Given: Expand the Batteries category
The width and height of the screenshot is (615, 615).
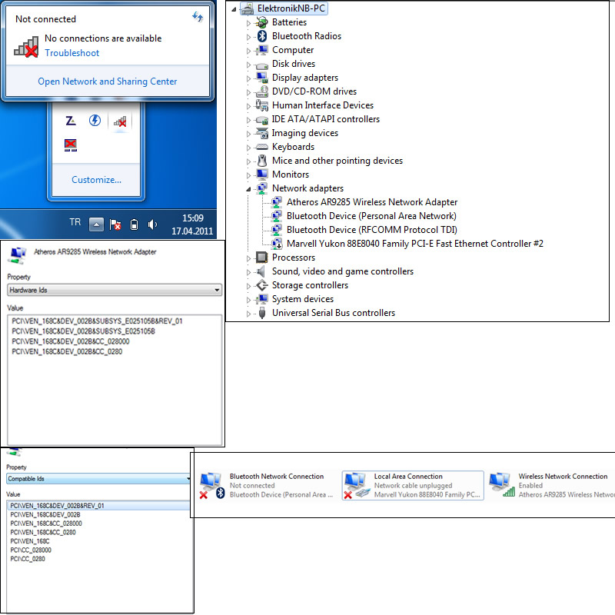Looking at the screenshot, I should [248, 23].
